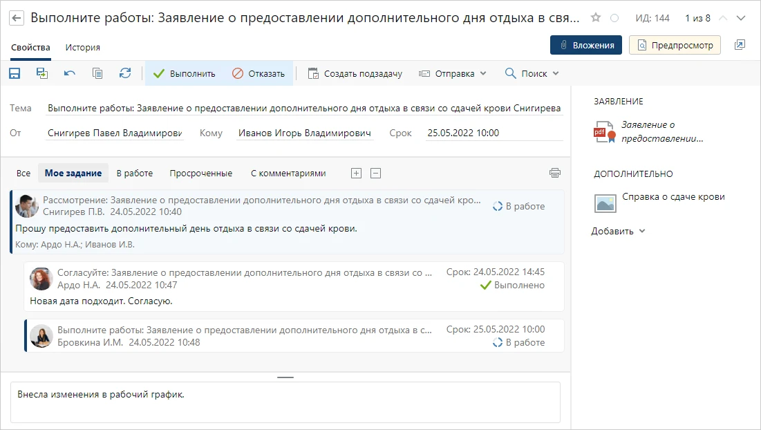Click the copy icon in the toolbar
The height and width of the screenshot is (430, 761).
click(x=97, y=73)
